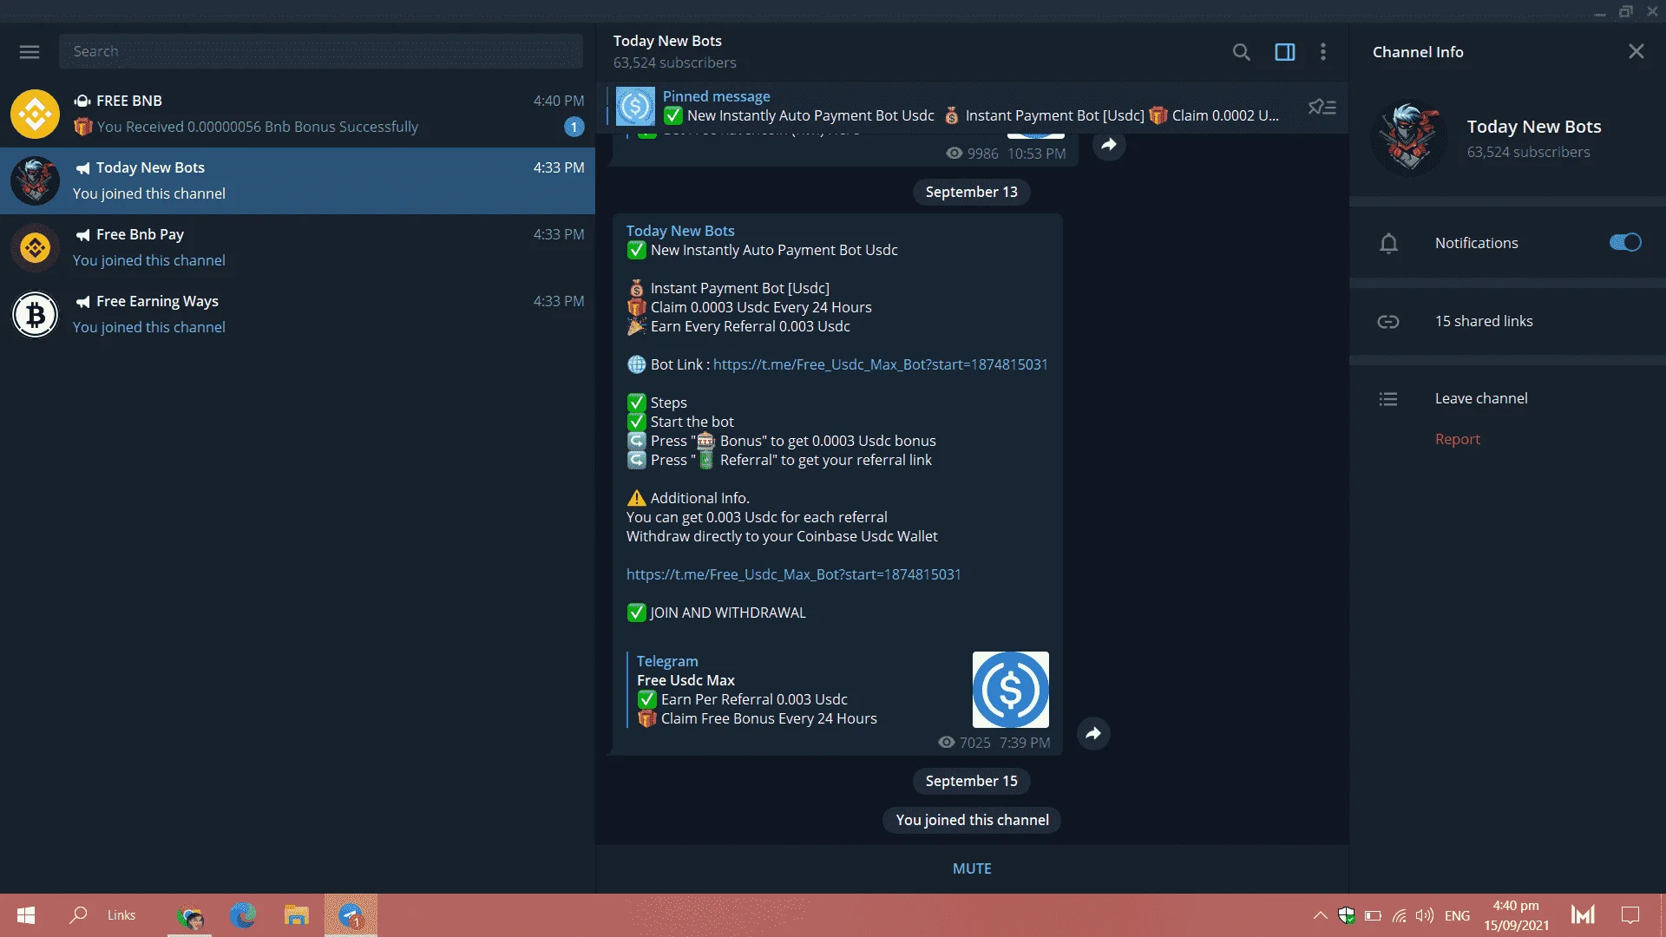Click the "Free Usdc Max" preview heading
The image size is (1666, 937).
[685, 680]
